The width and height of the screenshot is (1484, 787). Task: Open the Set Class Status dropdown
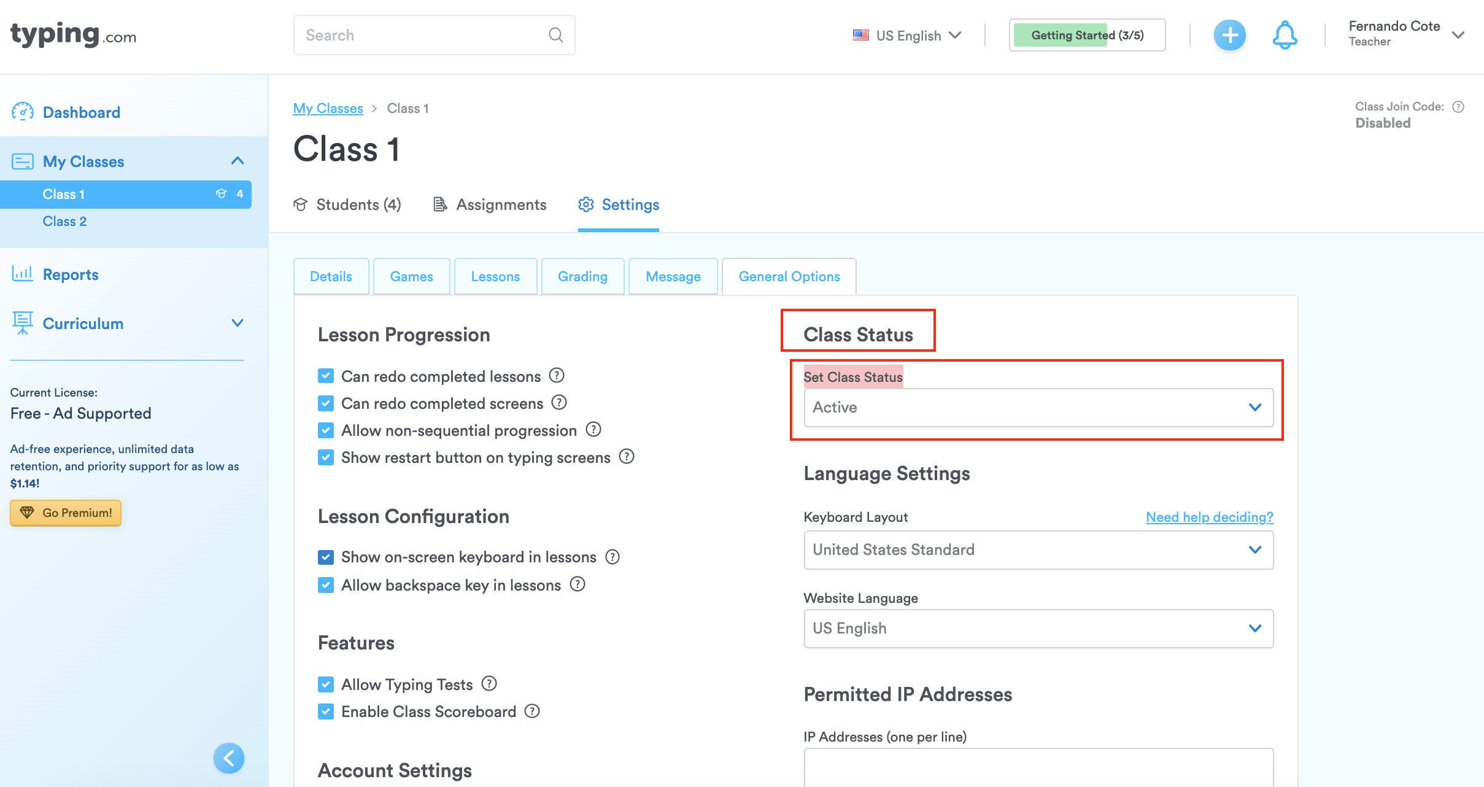pos(1038,407)
